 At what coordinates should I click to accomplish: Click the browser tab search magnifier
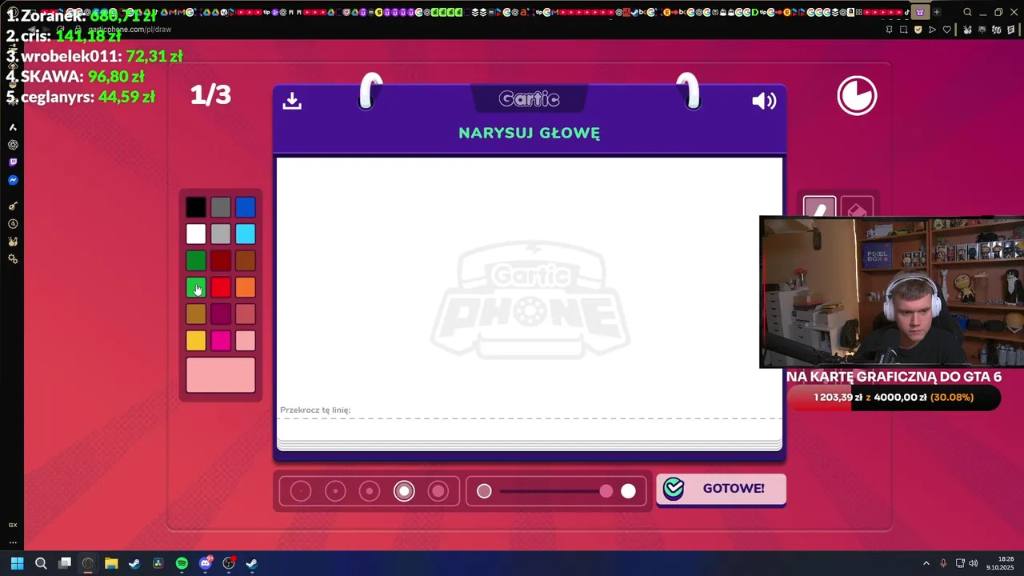(x=967, y=12)
